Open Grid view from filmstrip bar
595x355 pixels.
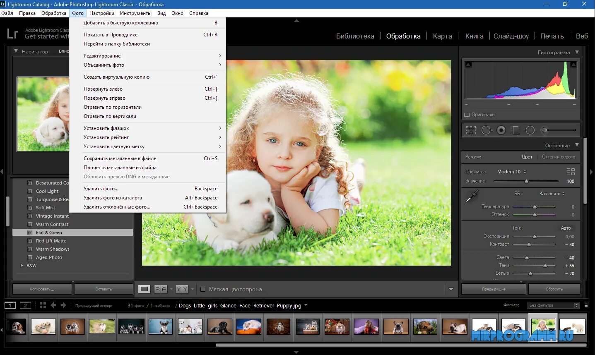click(43, 305)
